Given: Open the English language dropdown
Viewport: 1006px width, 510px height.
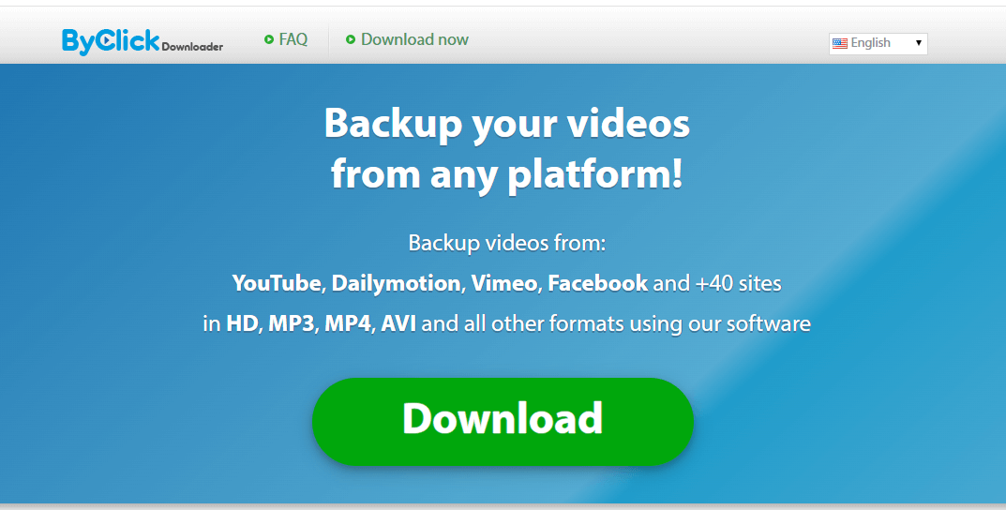Looking at the screenshot, I should (878, 43).
